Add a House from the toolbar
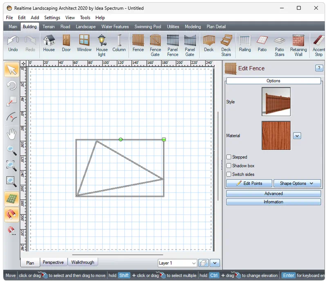 click(x=49, y=44)
